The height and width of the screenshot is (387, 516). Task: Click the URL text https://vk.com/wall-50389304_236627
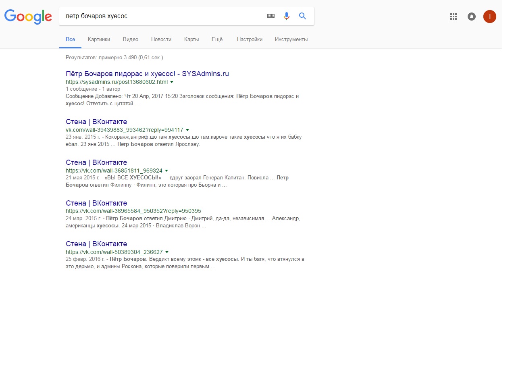[114, 252]
